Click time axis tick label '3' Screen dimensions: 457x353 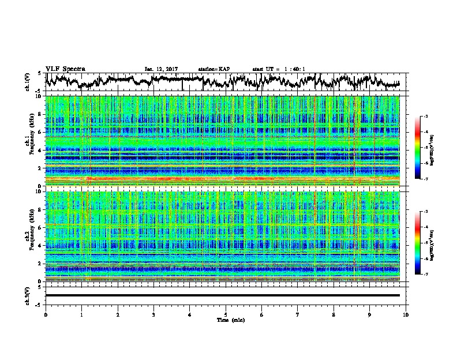(153, 315)
